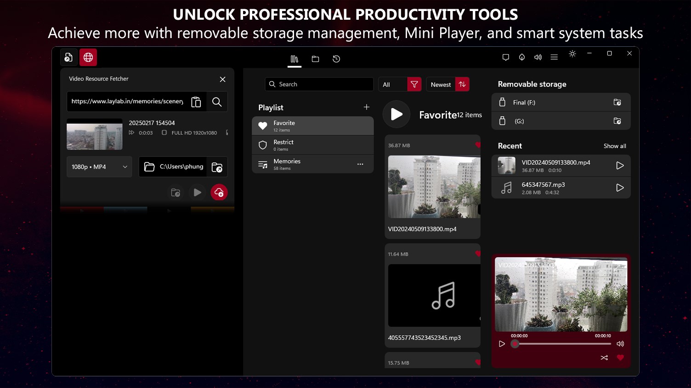Open more options for Memories playlist
This screenshot has height=388, width=691.
point(360,164)
